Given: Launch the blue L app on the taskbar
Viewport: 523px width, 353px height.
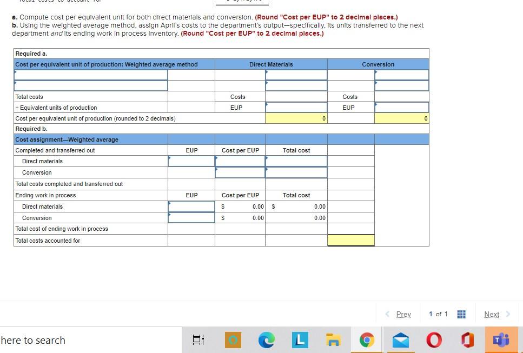Looking at the screenshot, I should [300, 340].
